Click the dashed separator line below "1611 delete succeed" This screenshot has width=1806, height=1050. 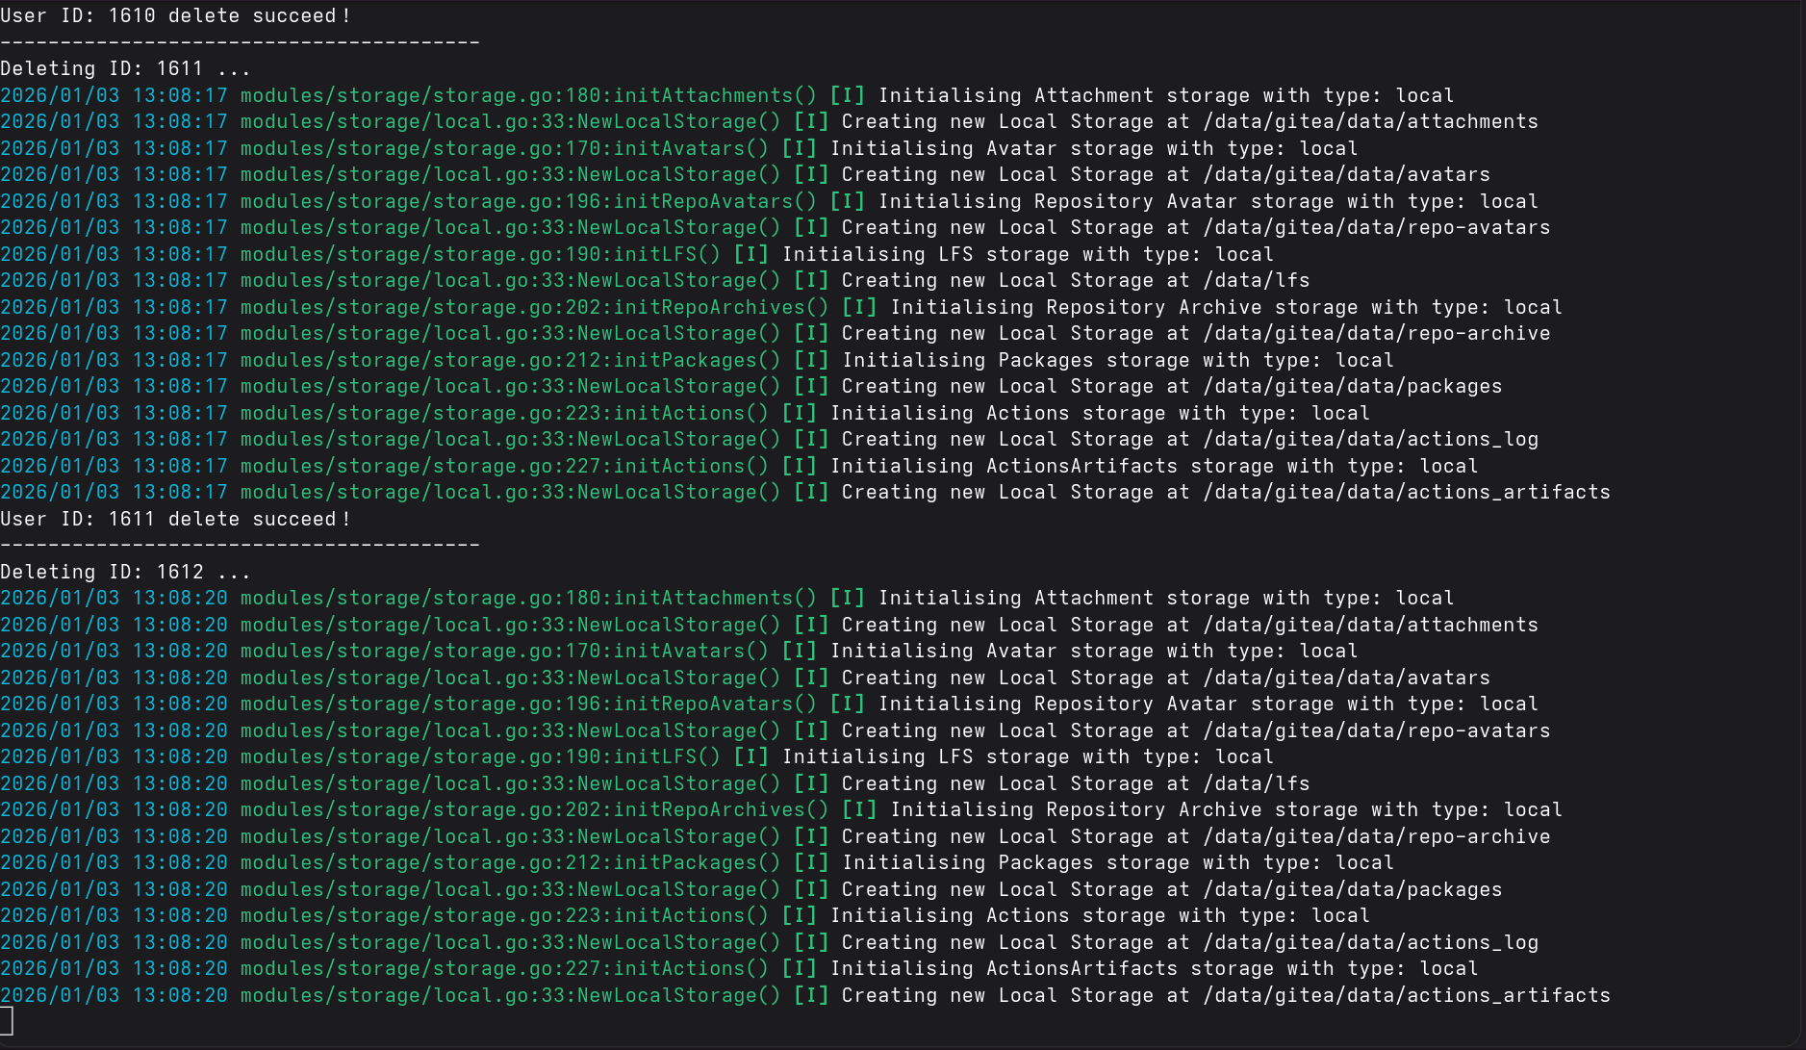240,546
